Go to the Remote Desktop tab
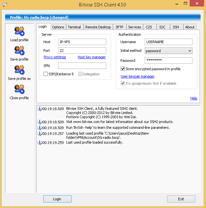Image resolution: width=206 pixels, height=208 pixels. pyautogui.click(x=98, y=27)
